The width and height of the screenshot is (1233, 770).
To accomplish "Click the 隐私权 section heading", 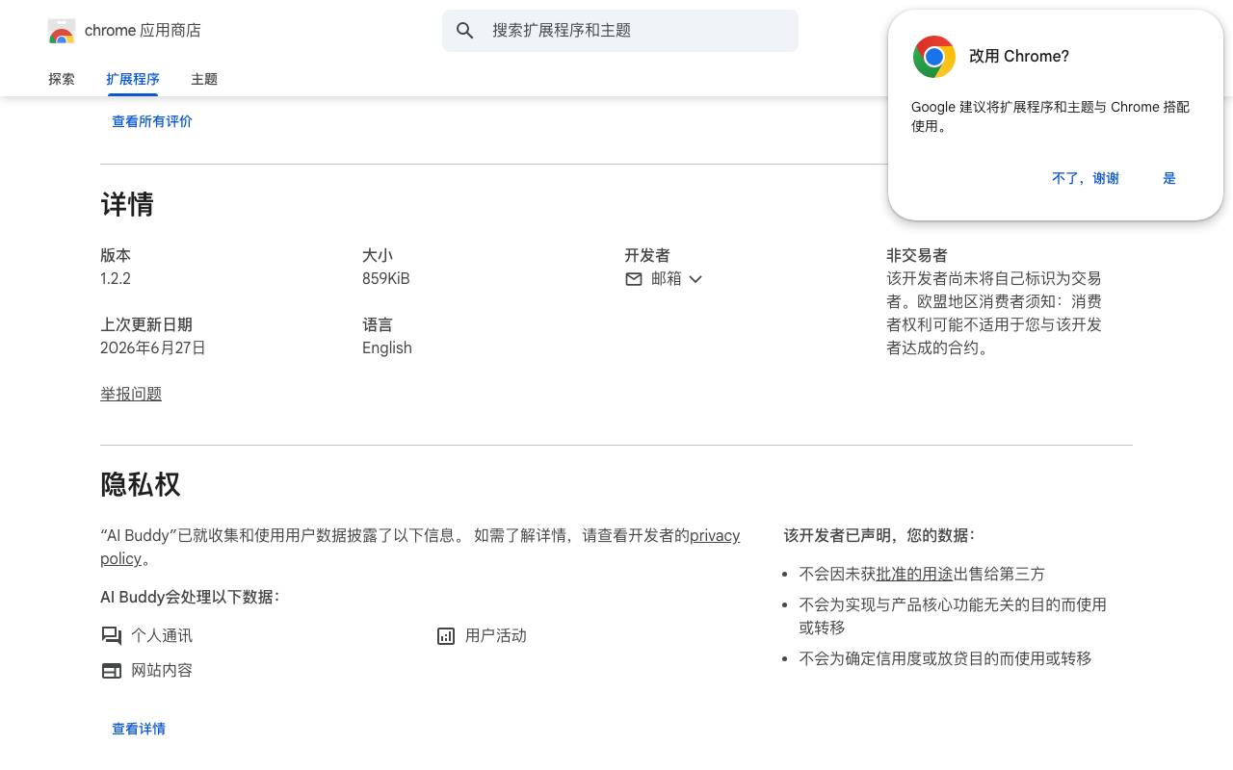I will (x=141, y=484).
